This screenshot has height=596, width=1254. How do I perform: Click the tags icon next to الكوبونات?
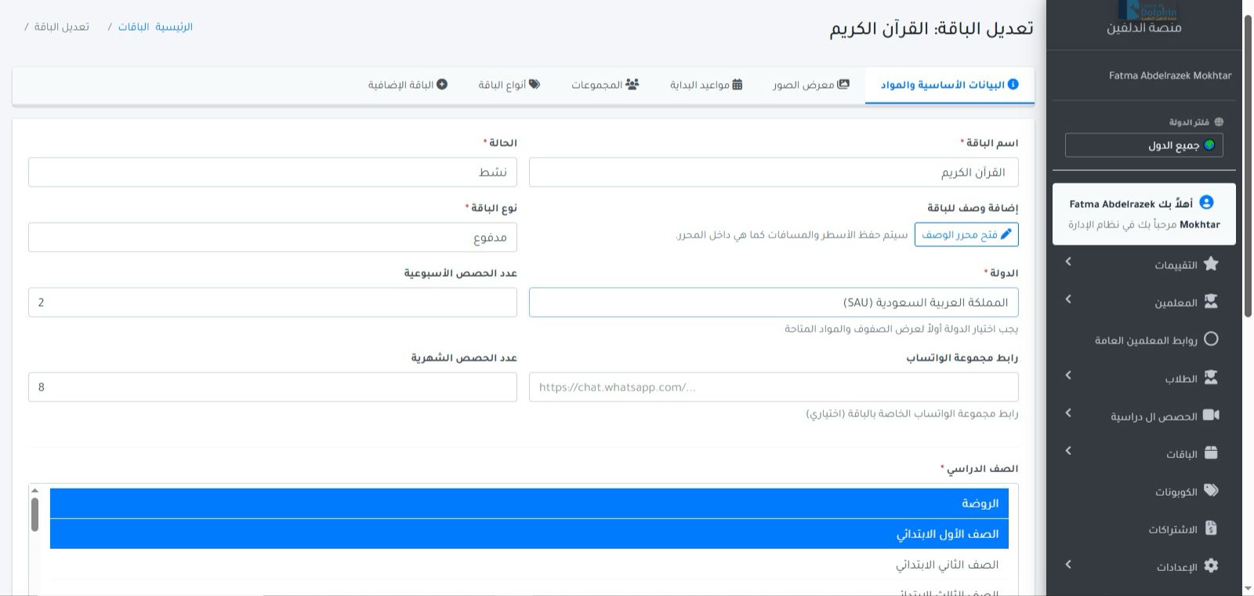(1211, 490)
